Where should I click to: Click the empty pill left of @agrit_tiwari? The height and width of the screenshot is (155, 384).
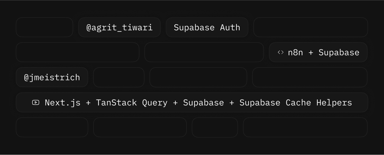(44, 27)
